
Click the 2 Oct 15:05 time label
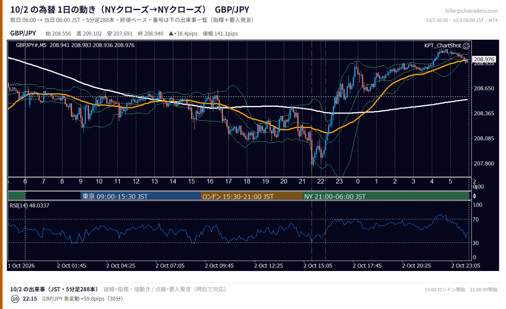coord(318,266)
